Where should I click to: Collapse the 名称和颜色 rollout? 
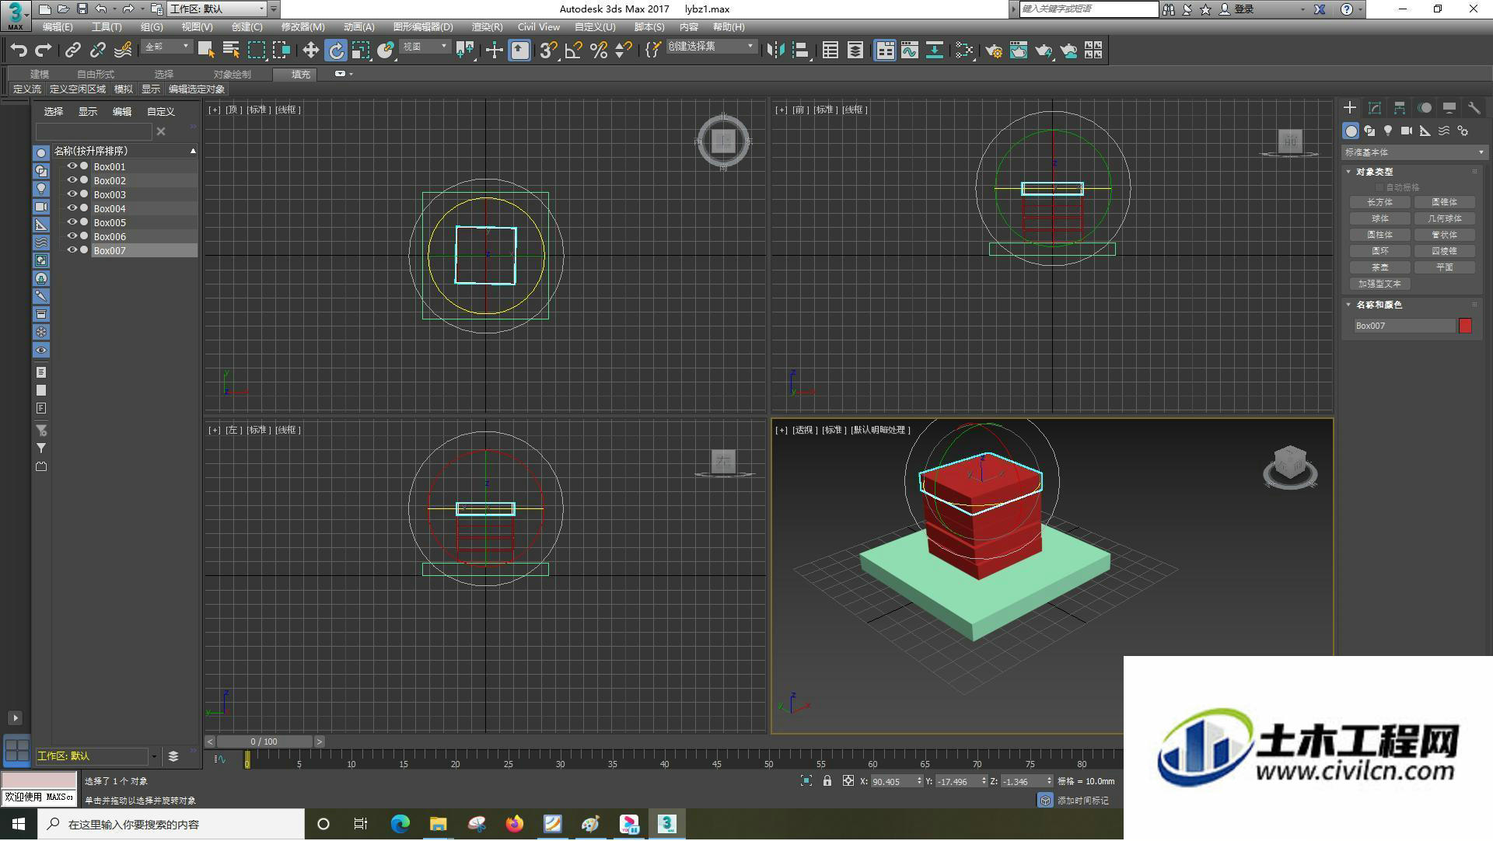[1379, 305]
